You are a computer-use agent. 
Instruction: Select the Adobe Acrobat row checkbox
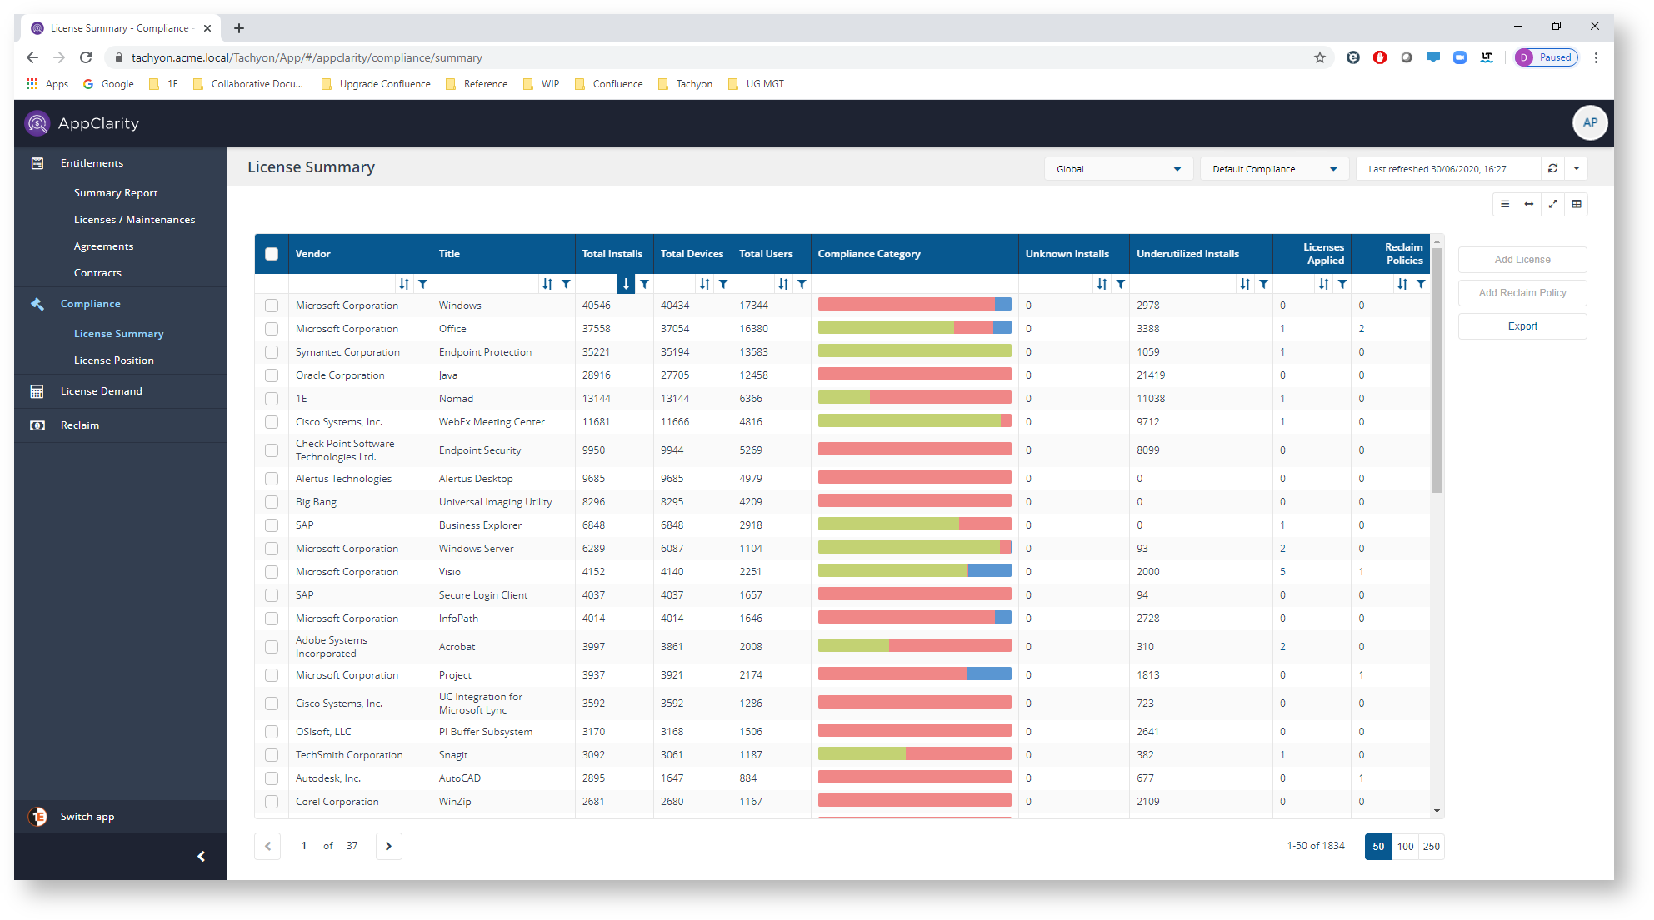272,647
